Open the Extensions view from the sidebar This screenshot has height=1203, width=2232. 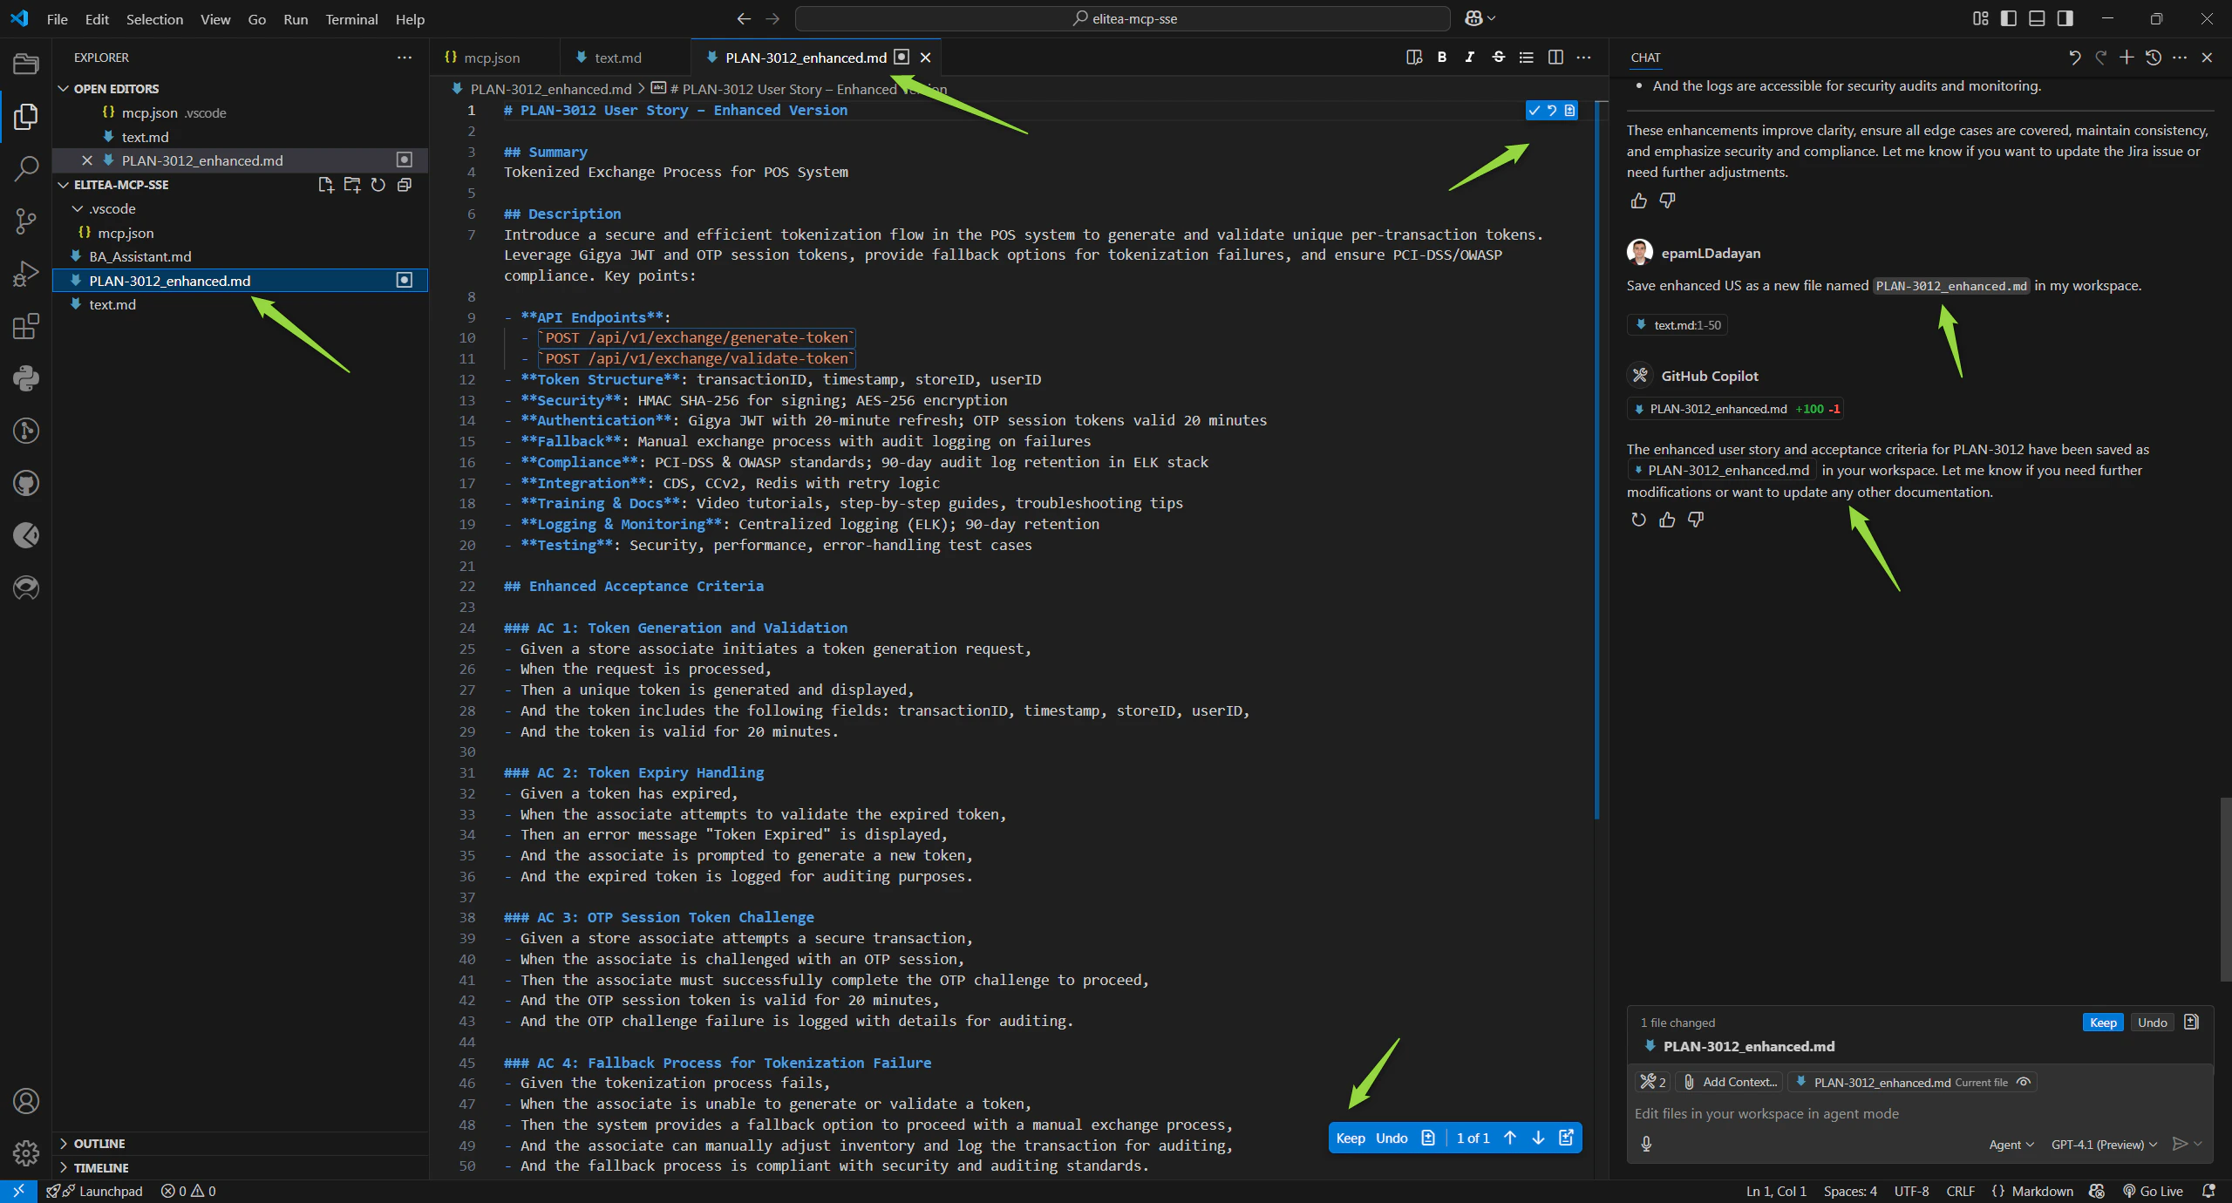pos(25,326)
